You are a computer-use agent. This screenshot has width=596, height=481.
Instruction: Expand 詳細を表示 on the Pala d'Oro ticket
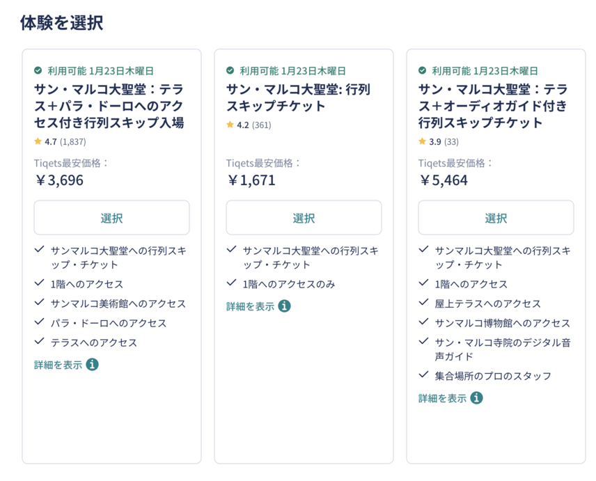(x=58, y=364)
